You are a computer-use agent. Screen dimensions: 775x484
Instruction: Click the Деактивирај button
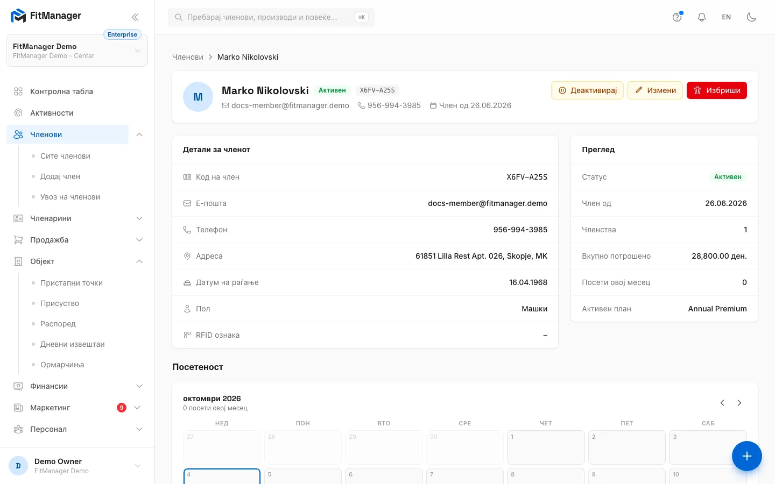587,90
